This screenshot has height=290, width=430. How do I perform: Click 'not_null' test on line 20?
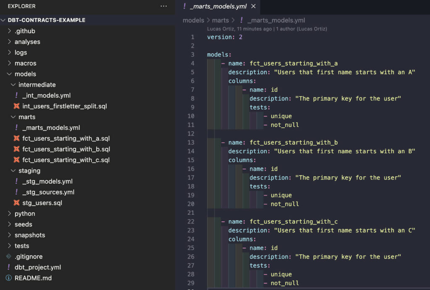[x=285, y=204]
